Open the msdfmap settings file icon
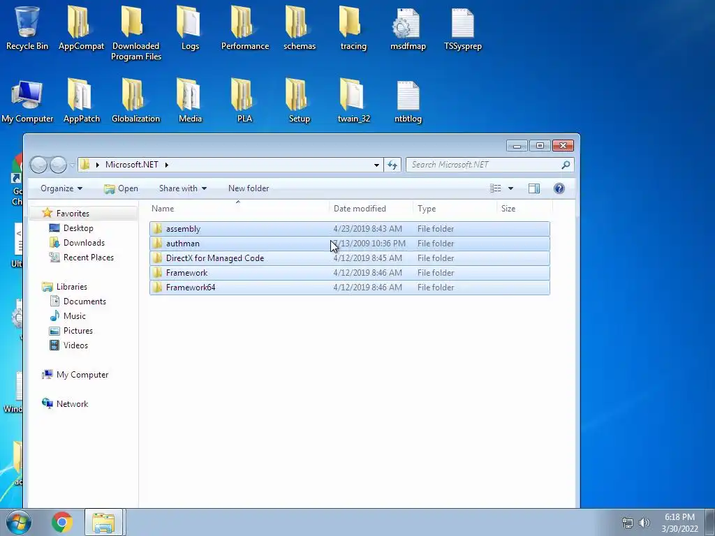 click(408, 28)
